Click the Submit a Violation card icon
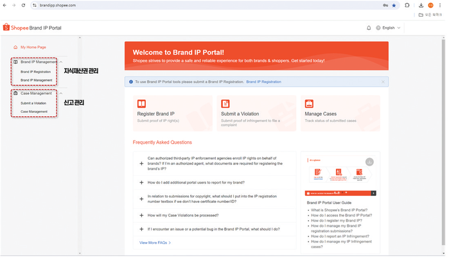 click(x=225, y=103)
